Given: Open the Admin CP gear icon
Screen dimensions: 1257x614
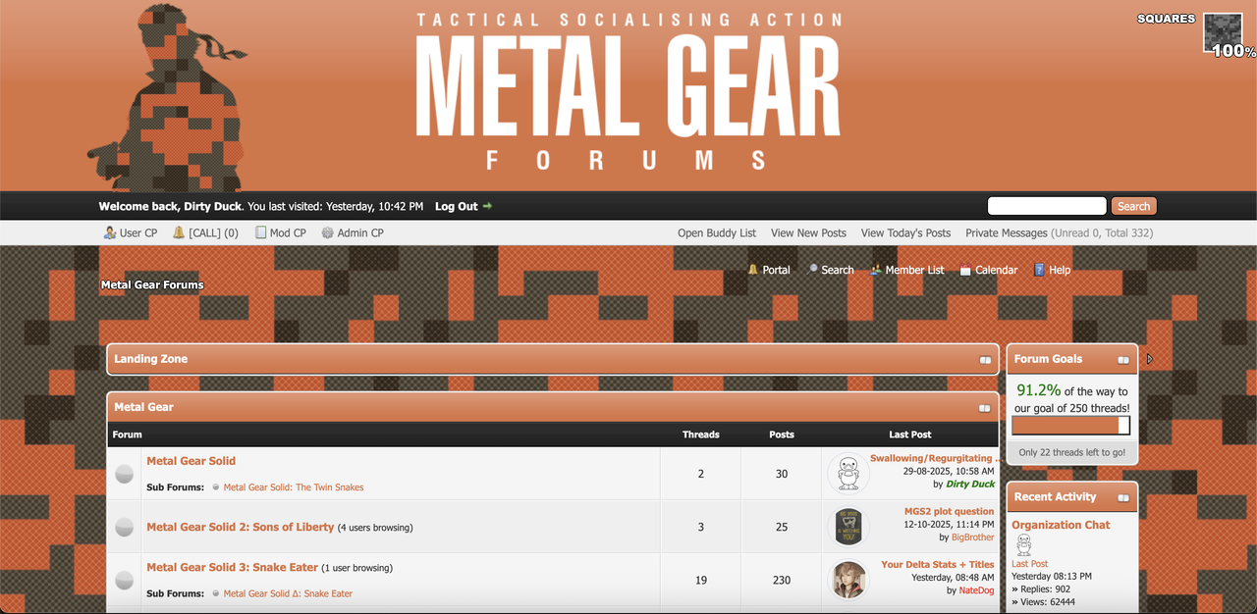Looking at the screenshot, I should coord(328,232).
